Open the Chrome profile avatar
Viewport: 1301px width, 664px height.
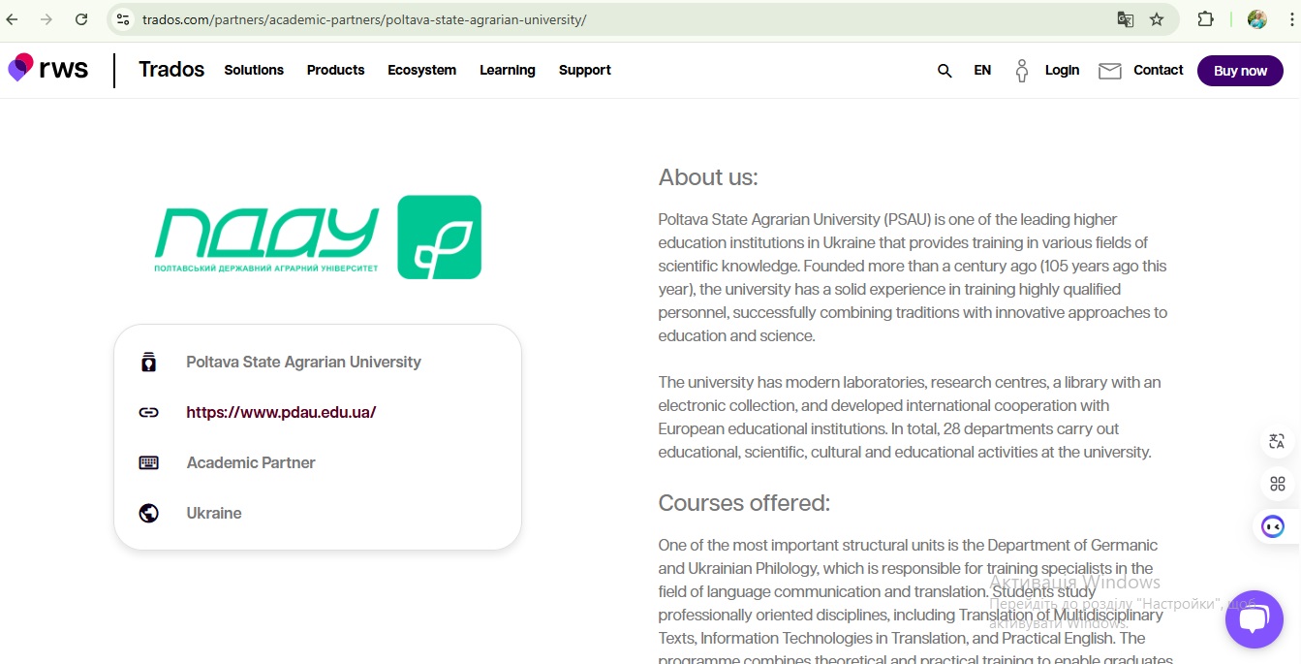(x=1257, y=19)
